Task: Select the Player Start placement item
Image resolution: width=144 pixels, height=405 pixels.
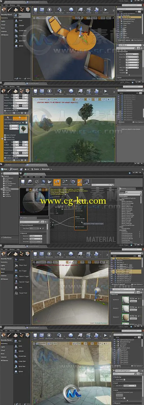Action: click(x=23, y=265)
